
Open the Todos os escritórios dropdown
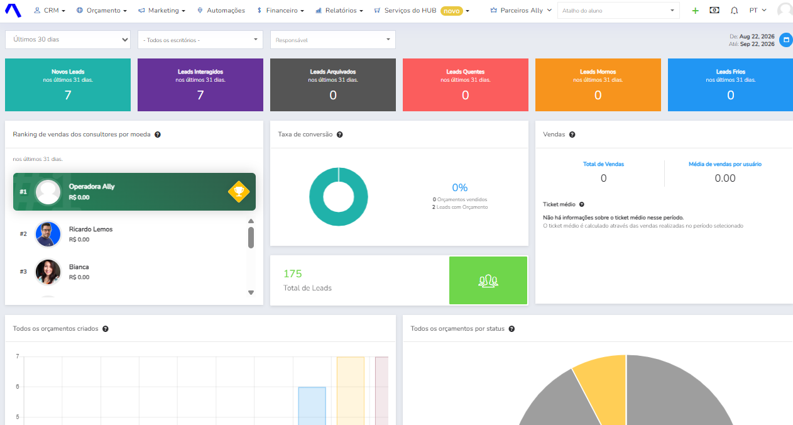[200, 40]
